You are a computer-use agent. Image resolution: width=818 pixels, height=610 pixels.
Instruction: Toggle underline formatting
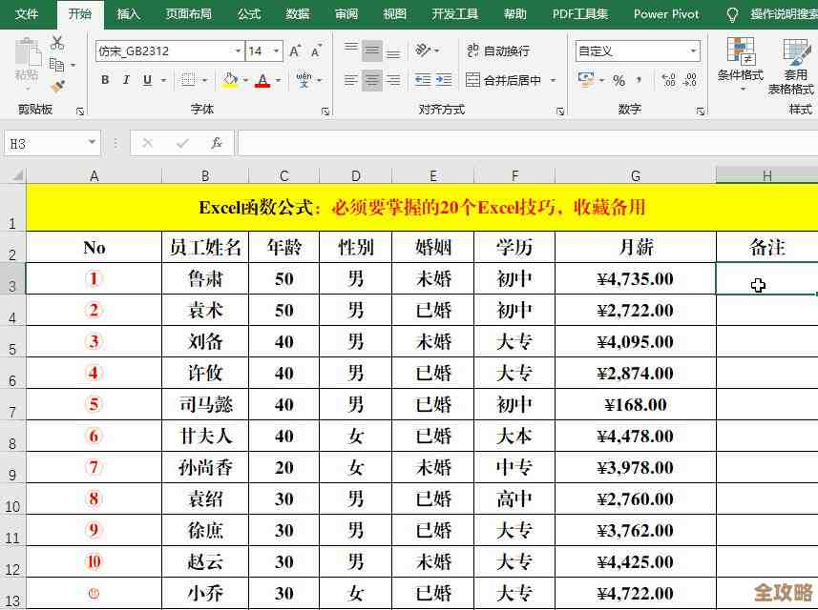pyautogui.click(x=147, y=79)
